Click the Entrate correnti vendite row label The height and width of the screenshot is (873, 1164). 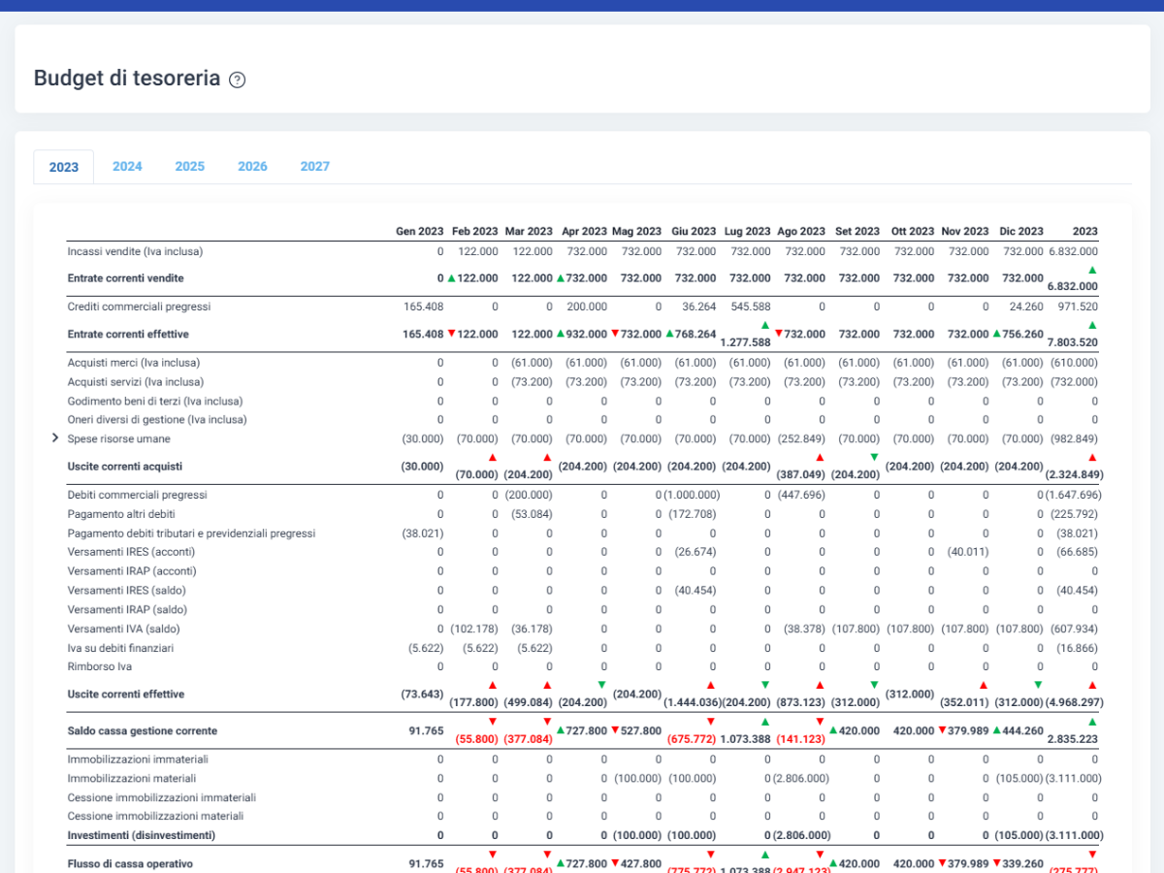coord(126,278)
